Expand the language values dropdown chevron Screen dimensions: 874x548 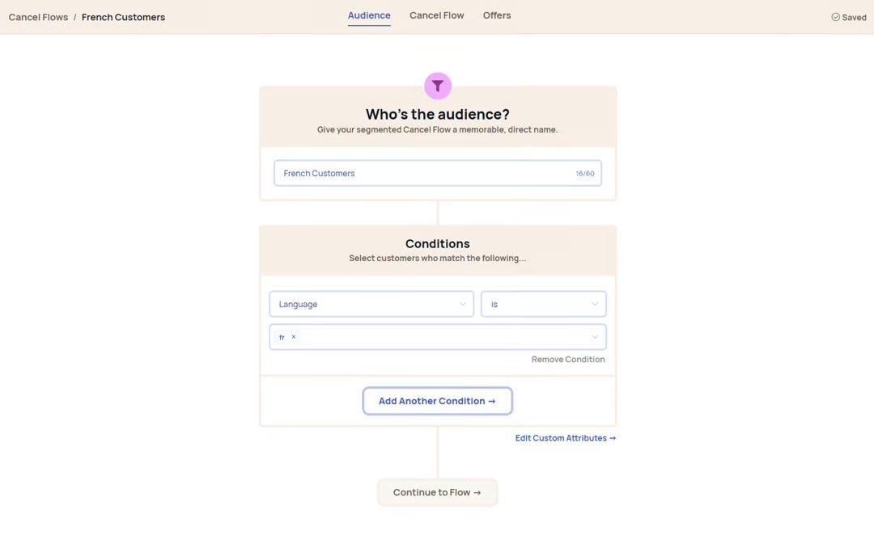coord(595,337)
